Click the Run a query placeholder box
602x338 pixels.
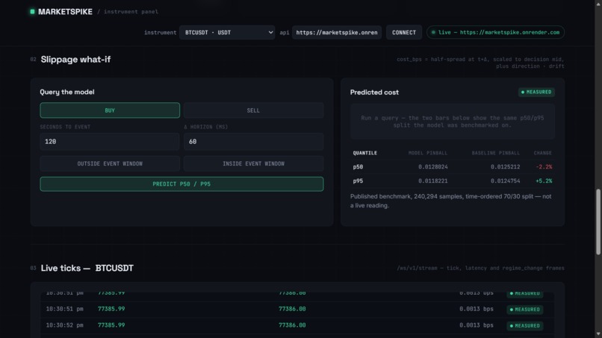pyautogui.click(x=453, y=122)
